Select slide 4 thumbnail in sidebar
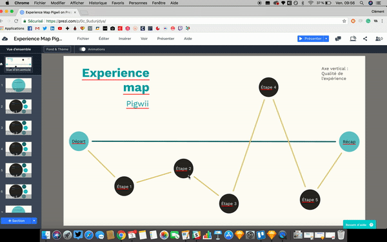The image size is (387, 242). 19,149
